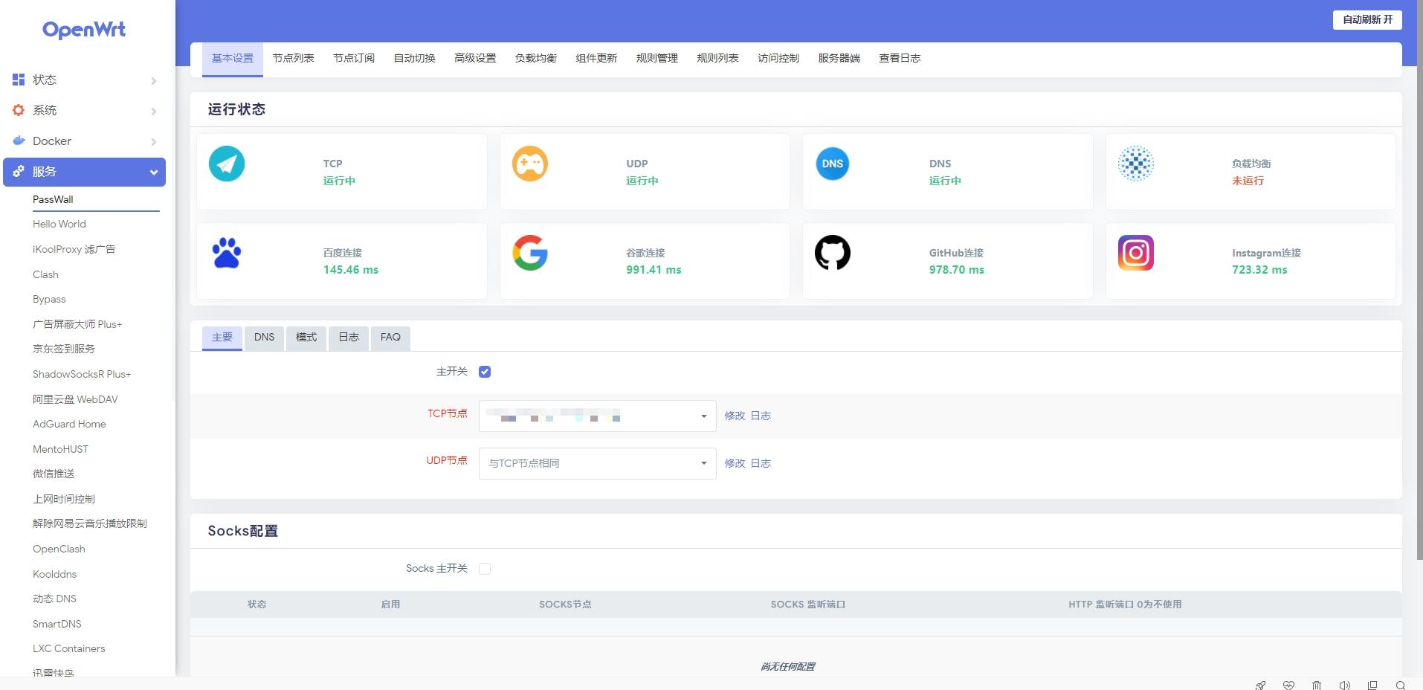Click the Google logo icon

point(530,253)
